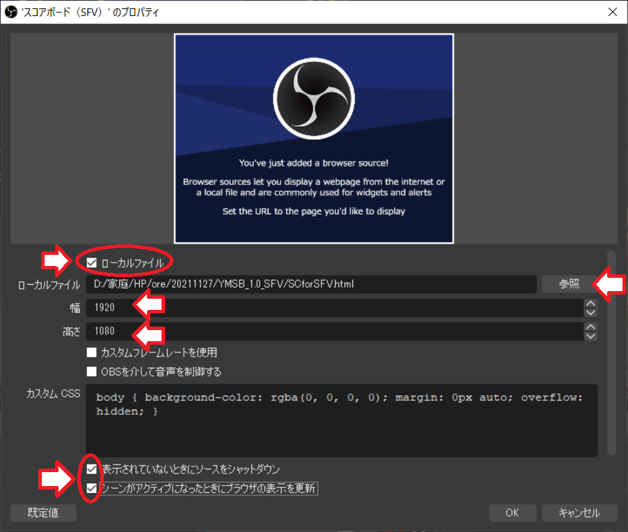628x532 pixels.
Task: Close the properties dialog window
Action: tap(613, 12)
